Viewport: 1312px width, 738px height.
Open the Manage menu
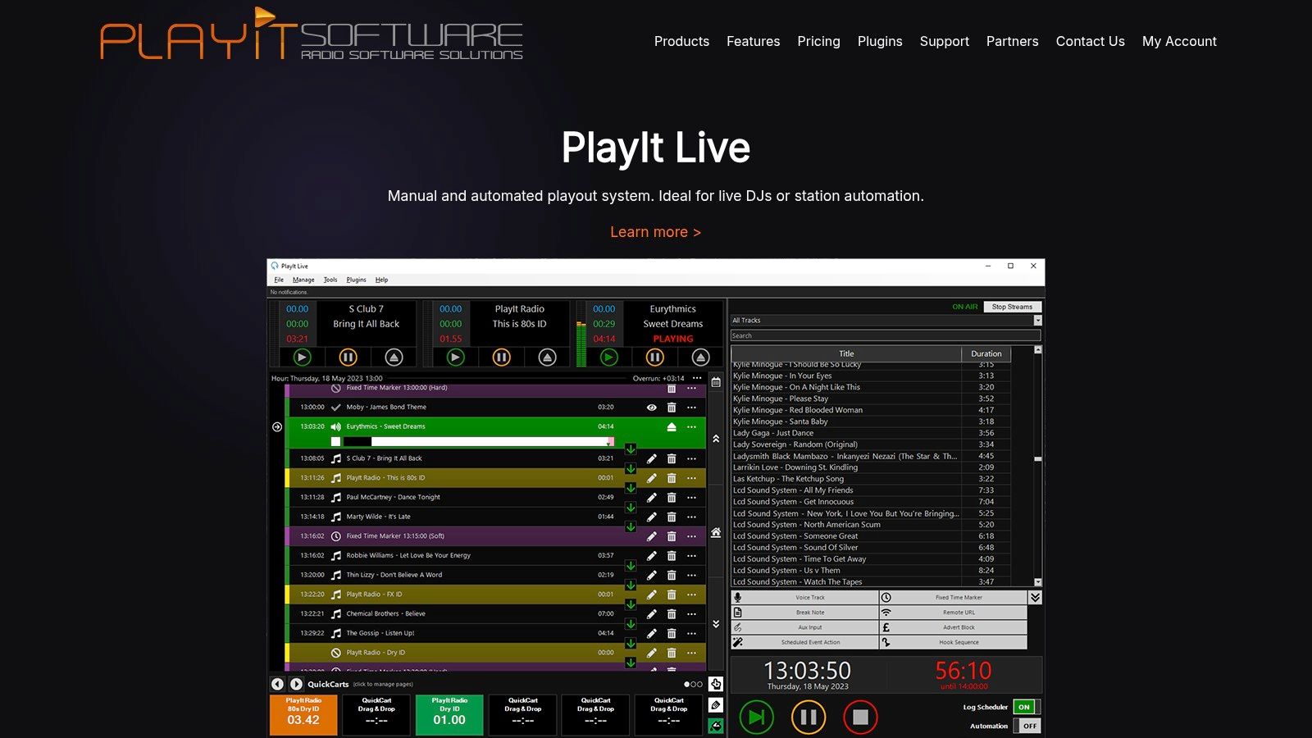click(303, 280)
